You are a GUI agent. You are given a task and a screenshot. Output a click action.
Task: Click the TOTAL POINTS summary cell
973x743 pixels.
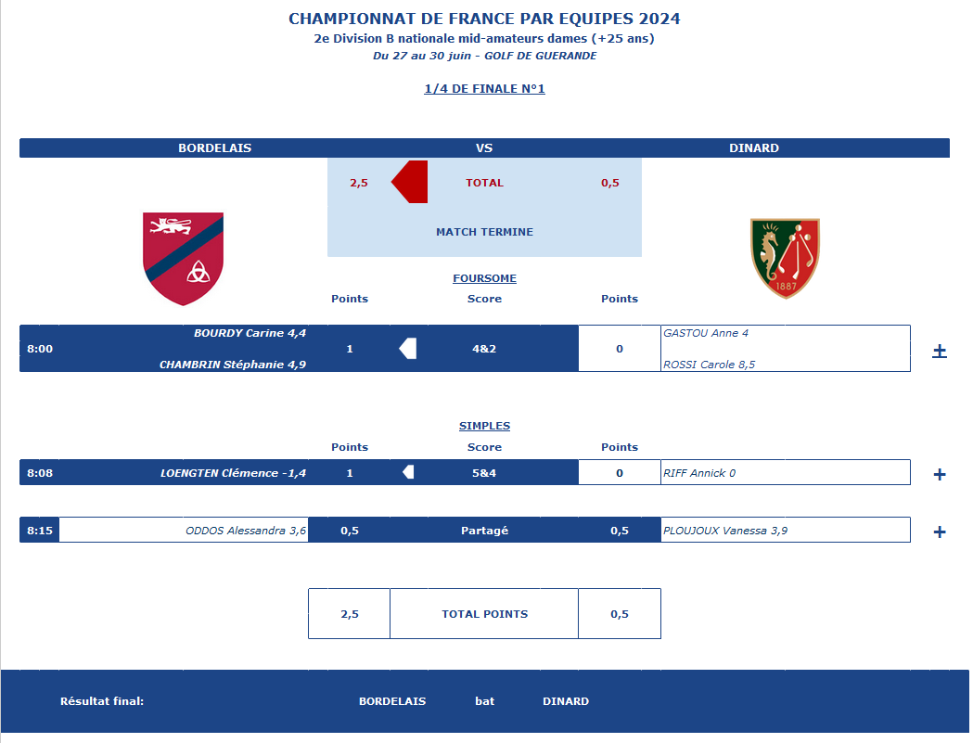tap(484, 614)
